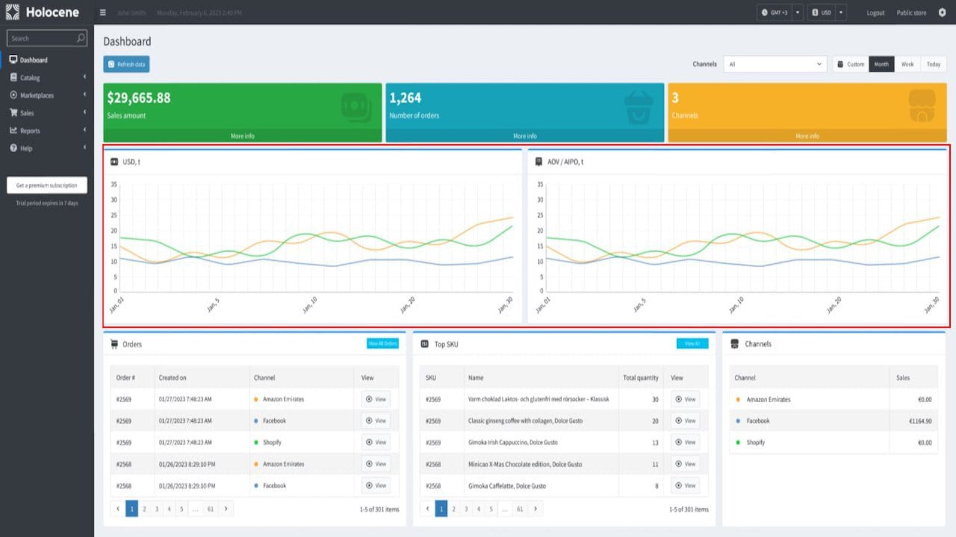The image size is (956, 537).
Task: Click View All Orders button
Action: [x=382, y=343]
